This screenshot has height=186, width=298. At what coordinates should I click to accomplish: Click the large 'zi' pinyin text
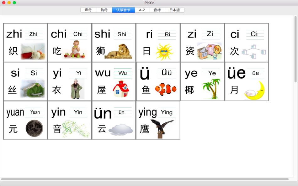click(192, 34)
